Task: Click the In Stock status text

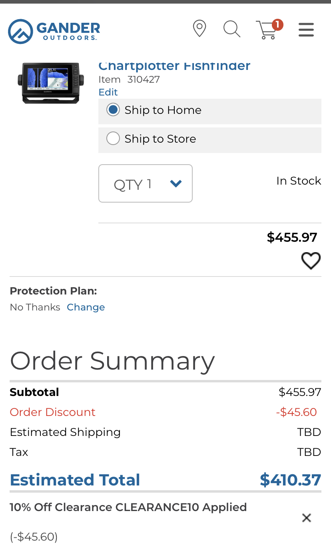Action: (x=299, y=181)
